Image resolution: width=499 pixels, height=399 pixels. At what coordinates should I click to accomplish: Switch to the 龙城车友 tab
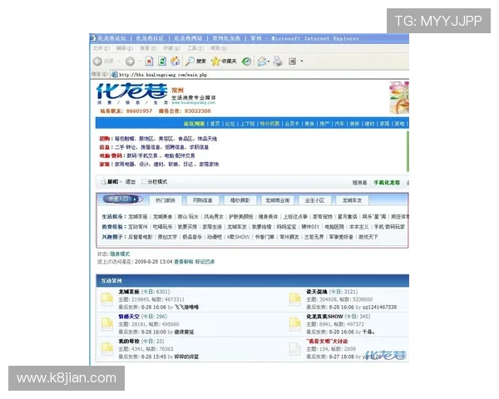[x=352, y=200]
